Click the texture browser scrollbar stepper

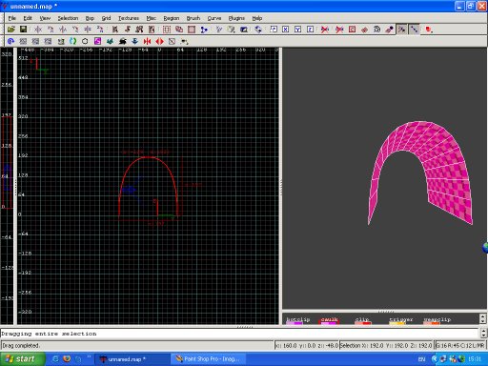[x=483, y=318]
